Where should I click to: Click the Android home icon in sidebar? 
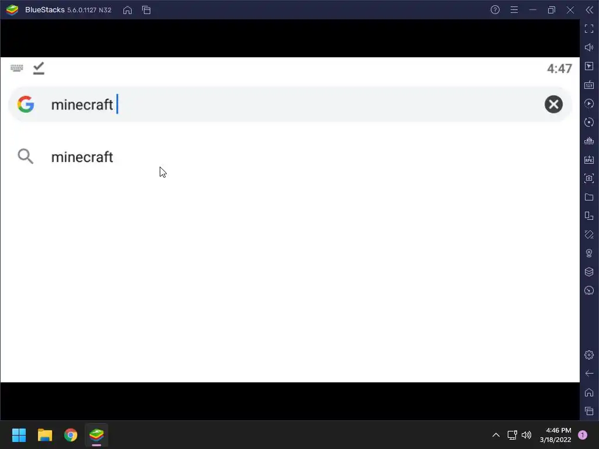pyautogui.click(x=589, y=392)
